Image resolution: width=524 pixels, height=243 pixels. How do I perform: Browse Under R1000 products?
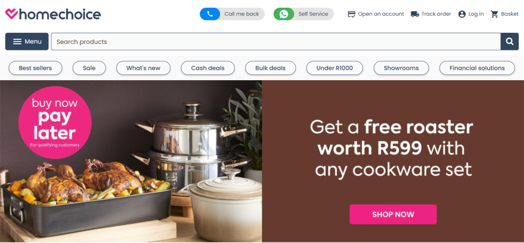click(x=335, y=68)
